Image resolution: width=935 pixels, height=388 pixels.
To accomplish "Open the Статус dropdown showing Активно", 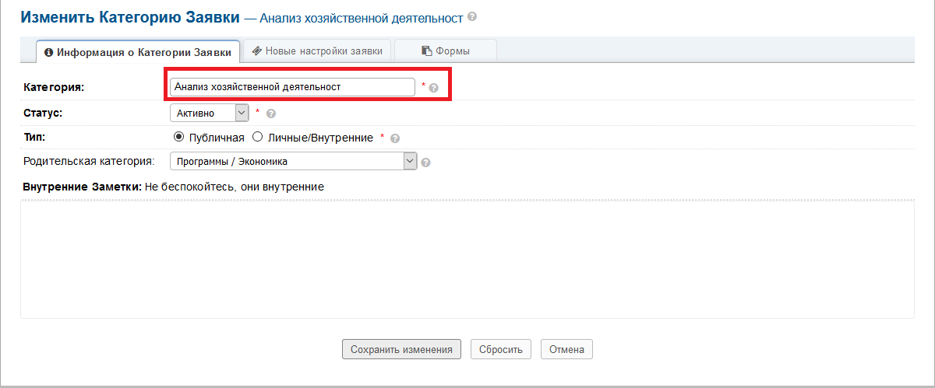I will (209, 113).
